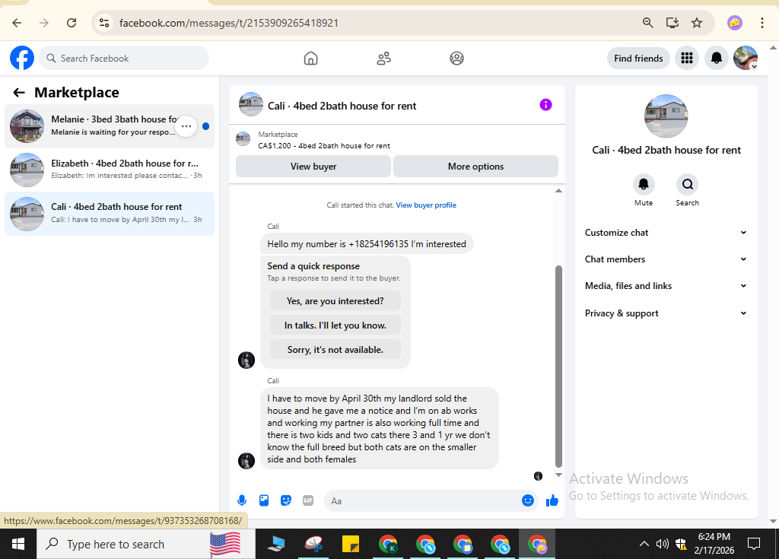Click the More options button
This screenshot has width=779, height=559.
[x=475, y=167]
